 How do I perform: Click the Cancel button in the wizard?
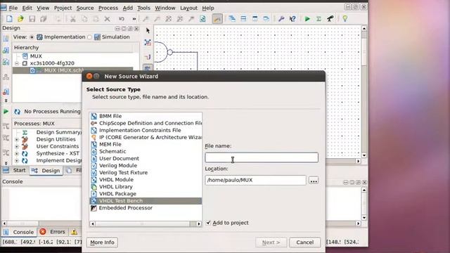[x=304, y=242]
